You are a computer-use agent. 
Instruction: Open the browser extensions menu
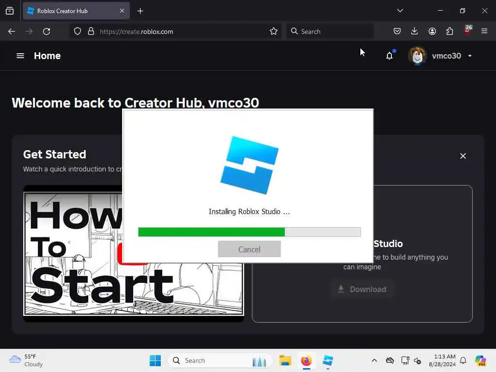449,31
